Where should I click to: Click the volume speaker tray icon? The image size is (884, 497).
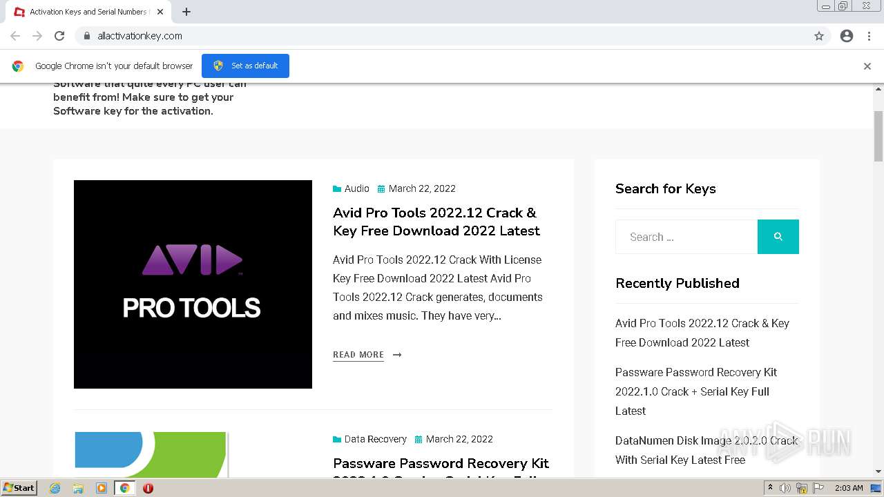(785, 488)
